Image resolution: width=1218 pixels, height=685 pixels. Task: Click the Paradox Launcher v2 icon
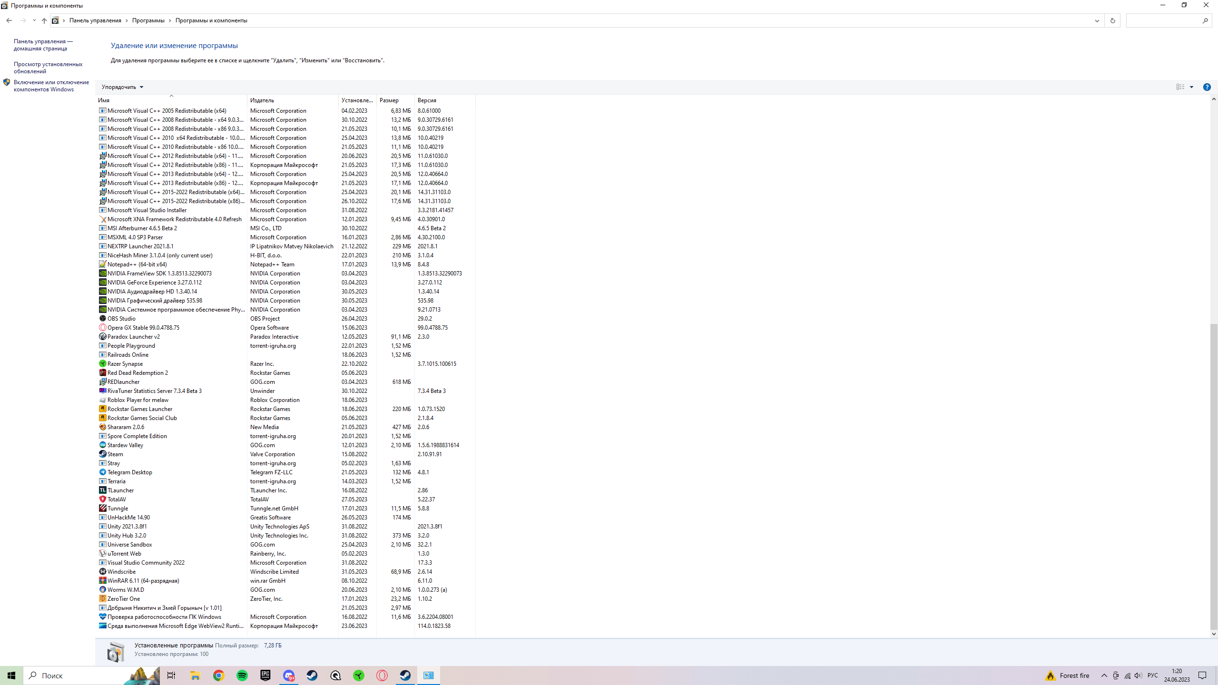[102, 336]
